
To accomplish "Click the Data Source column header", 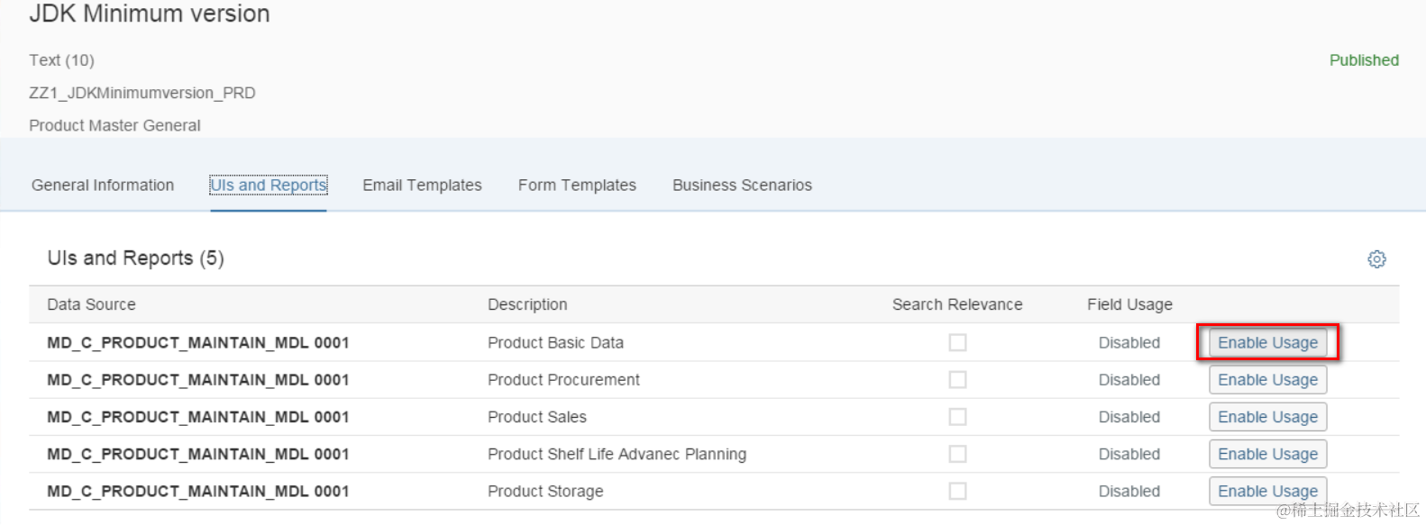I will [x=91, y=304].
